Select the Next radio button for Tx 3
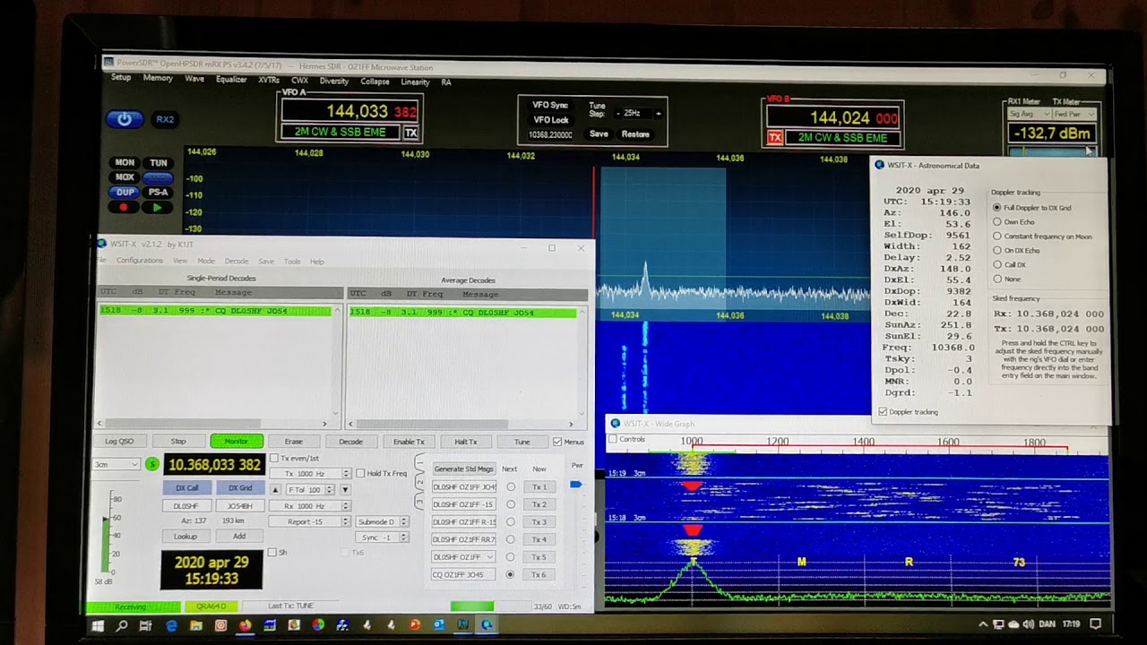The image size is (1147, 645). pyautogui.click(x=511, y=522)
